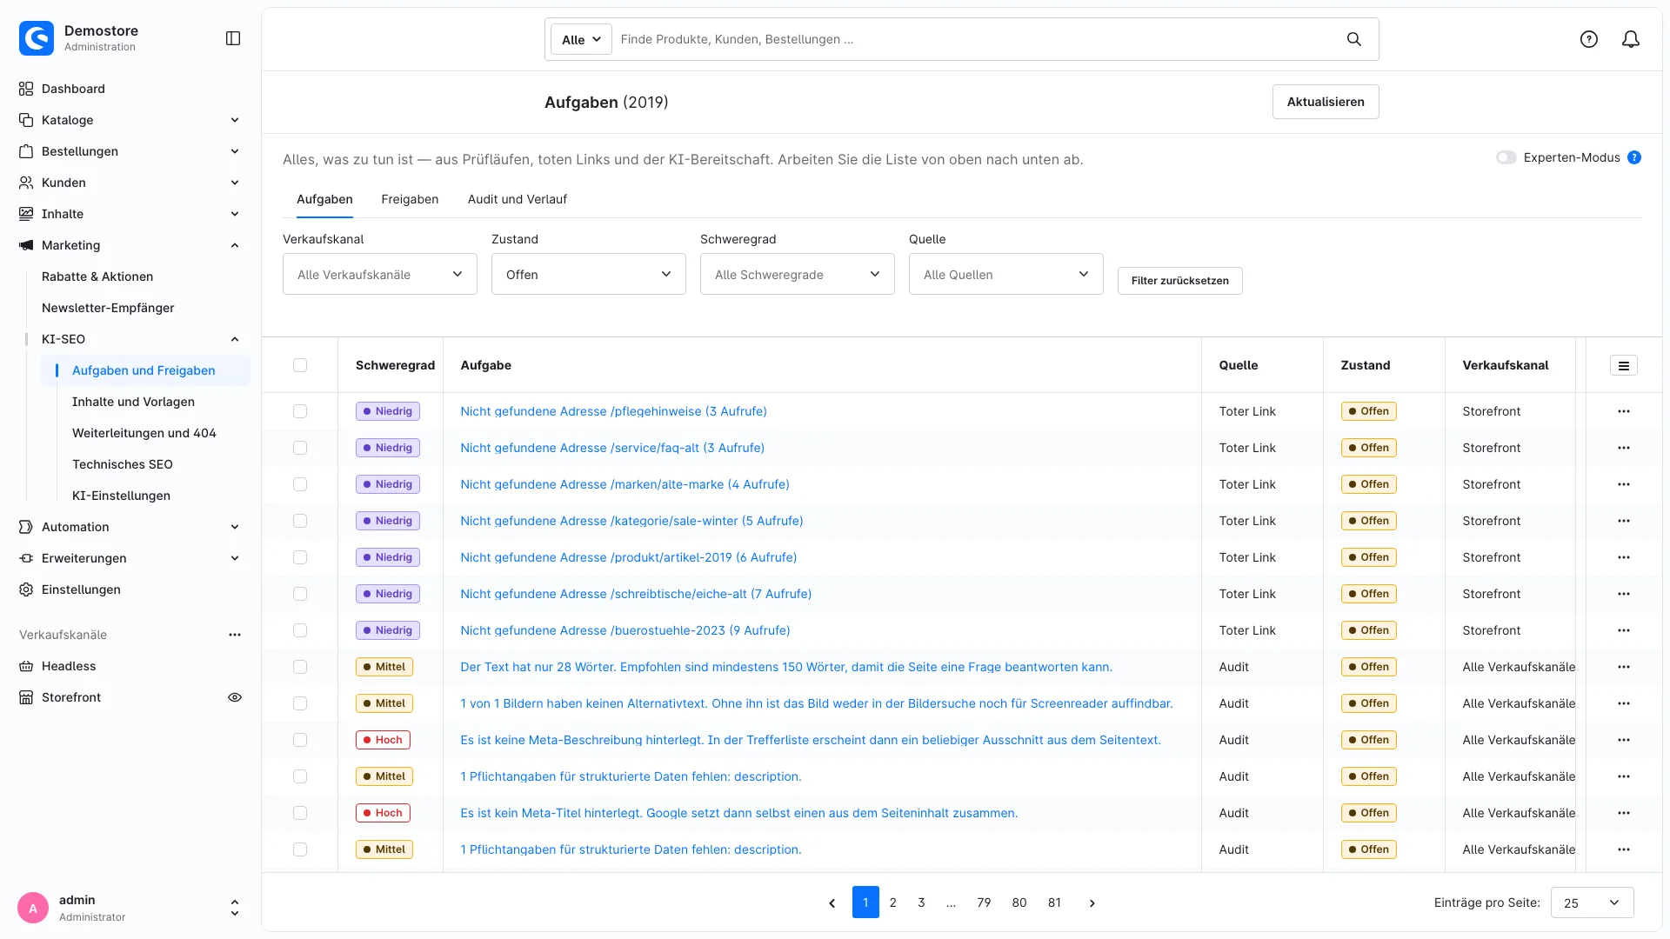Collapse the sidebar with the panel icon
This screenshot has width=1670, height=939.
click(x=233, y=38)
